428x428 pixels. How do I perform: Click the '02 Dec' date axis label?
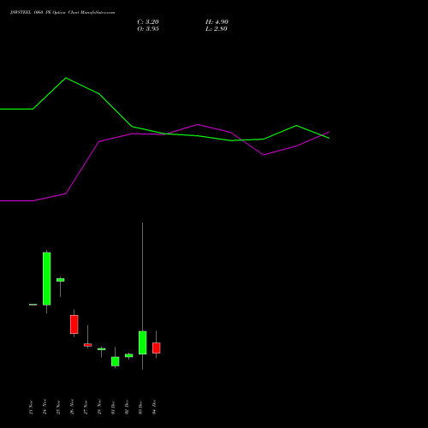127,407
